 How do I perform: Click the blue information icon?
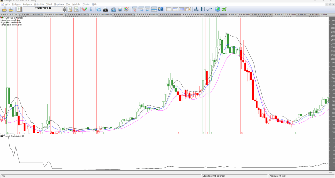(x=91, y=9)
